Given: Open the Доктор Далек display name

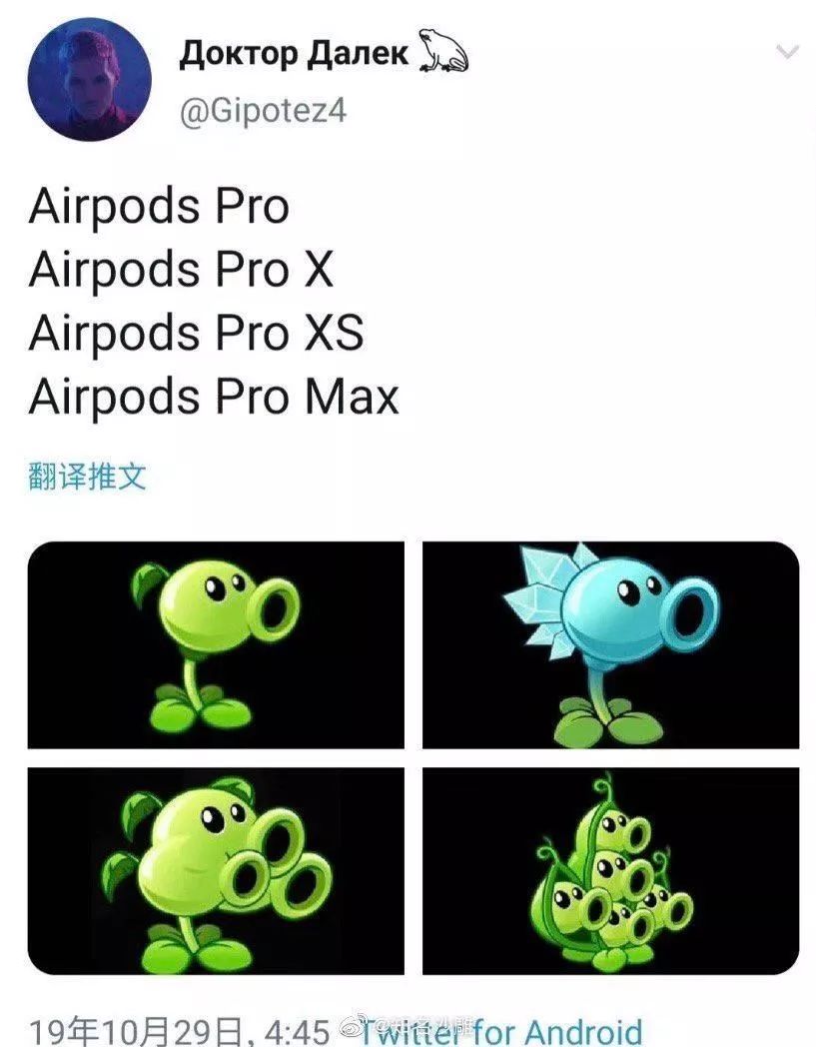Looking at the screenshot, I should point(294,53).
